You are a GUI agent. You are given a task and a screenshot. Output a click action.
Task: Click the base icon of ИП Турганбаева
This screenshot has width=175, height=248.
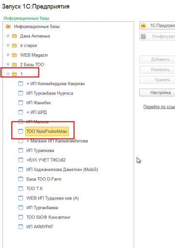point(21,207)
